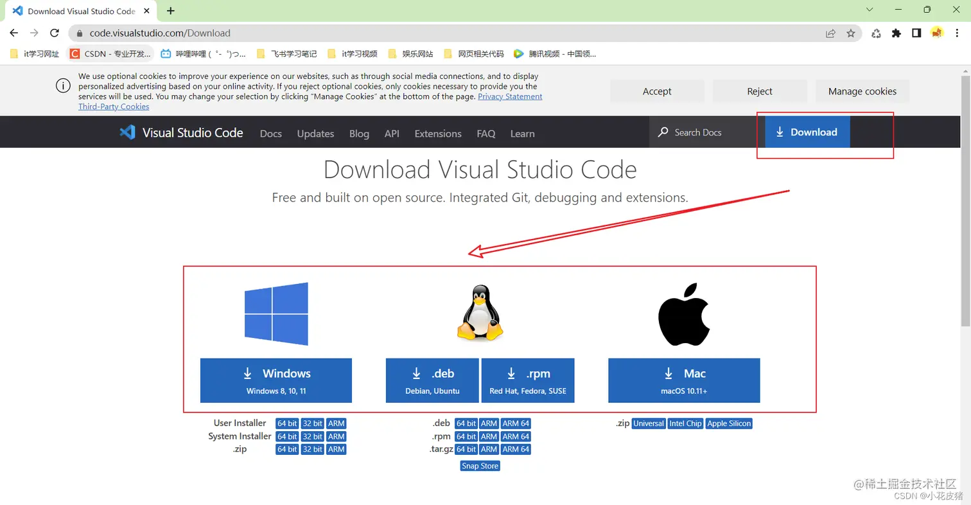971x505 pixels.
Task: Open the API nav item
Action: click(392, 134)
